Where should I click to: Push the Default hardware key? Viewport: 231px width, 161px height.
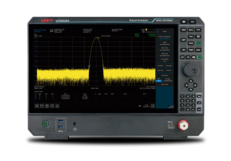[198, 50]
